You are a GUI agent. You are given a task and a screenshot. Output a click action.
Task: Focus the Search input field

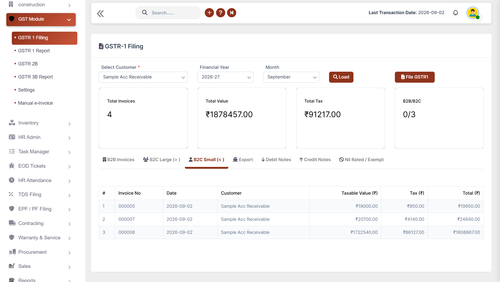tap(168, 13)
